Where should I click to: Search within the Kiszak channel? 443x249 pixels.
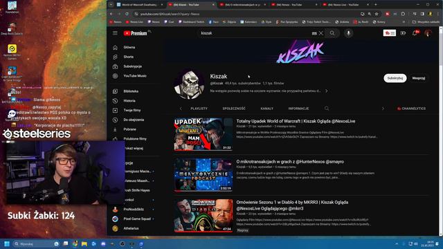click(x=327, y=109)
